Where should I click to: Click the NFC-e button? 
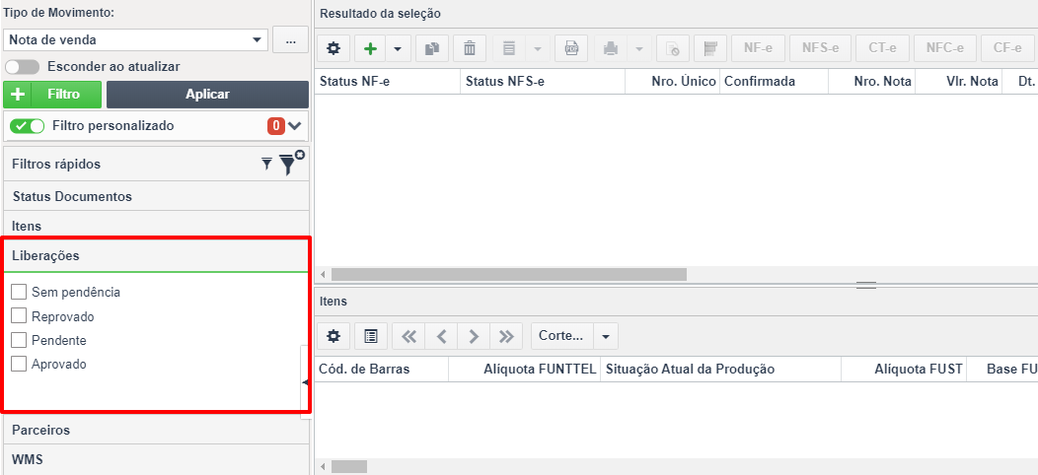click(x=944, y=48)
